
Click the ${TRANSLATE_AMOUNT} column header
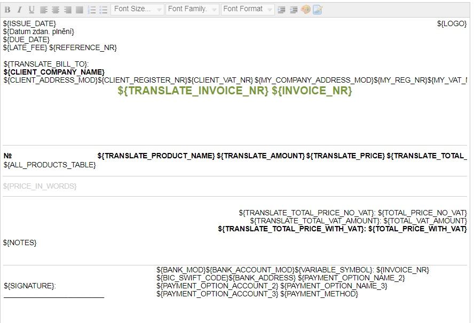click(261, 156)
